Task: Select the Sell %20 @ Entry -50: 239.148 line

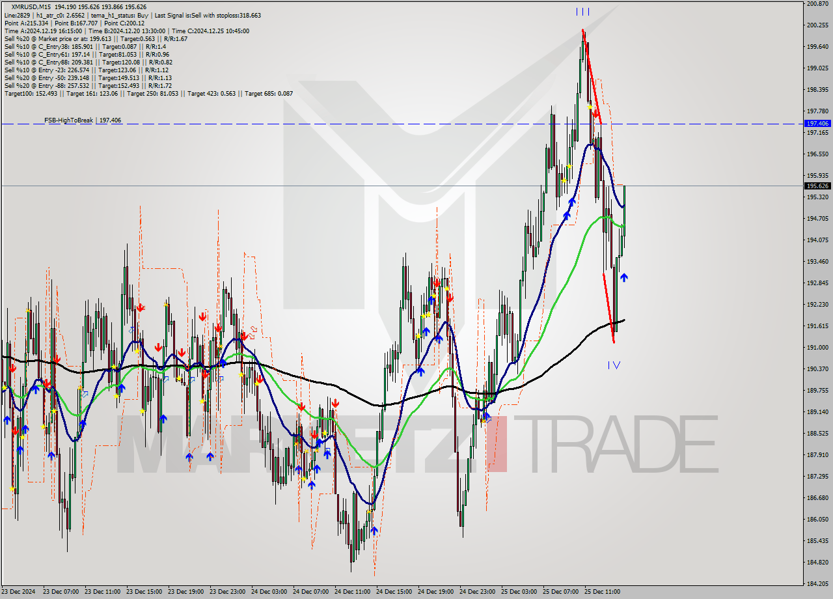Action: point(88,77)
